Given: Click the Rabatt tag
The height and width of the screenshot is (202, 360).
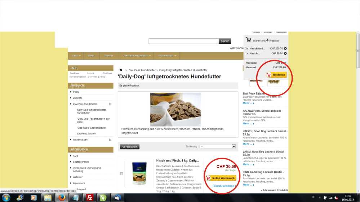Looking at the screenshot, I should (x=90, y=73).
